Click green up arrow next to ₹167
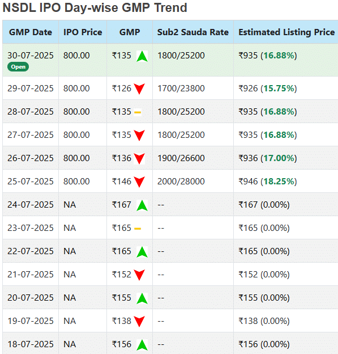The height and width of the screenshot is (354, 338). coord(142,205)
